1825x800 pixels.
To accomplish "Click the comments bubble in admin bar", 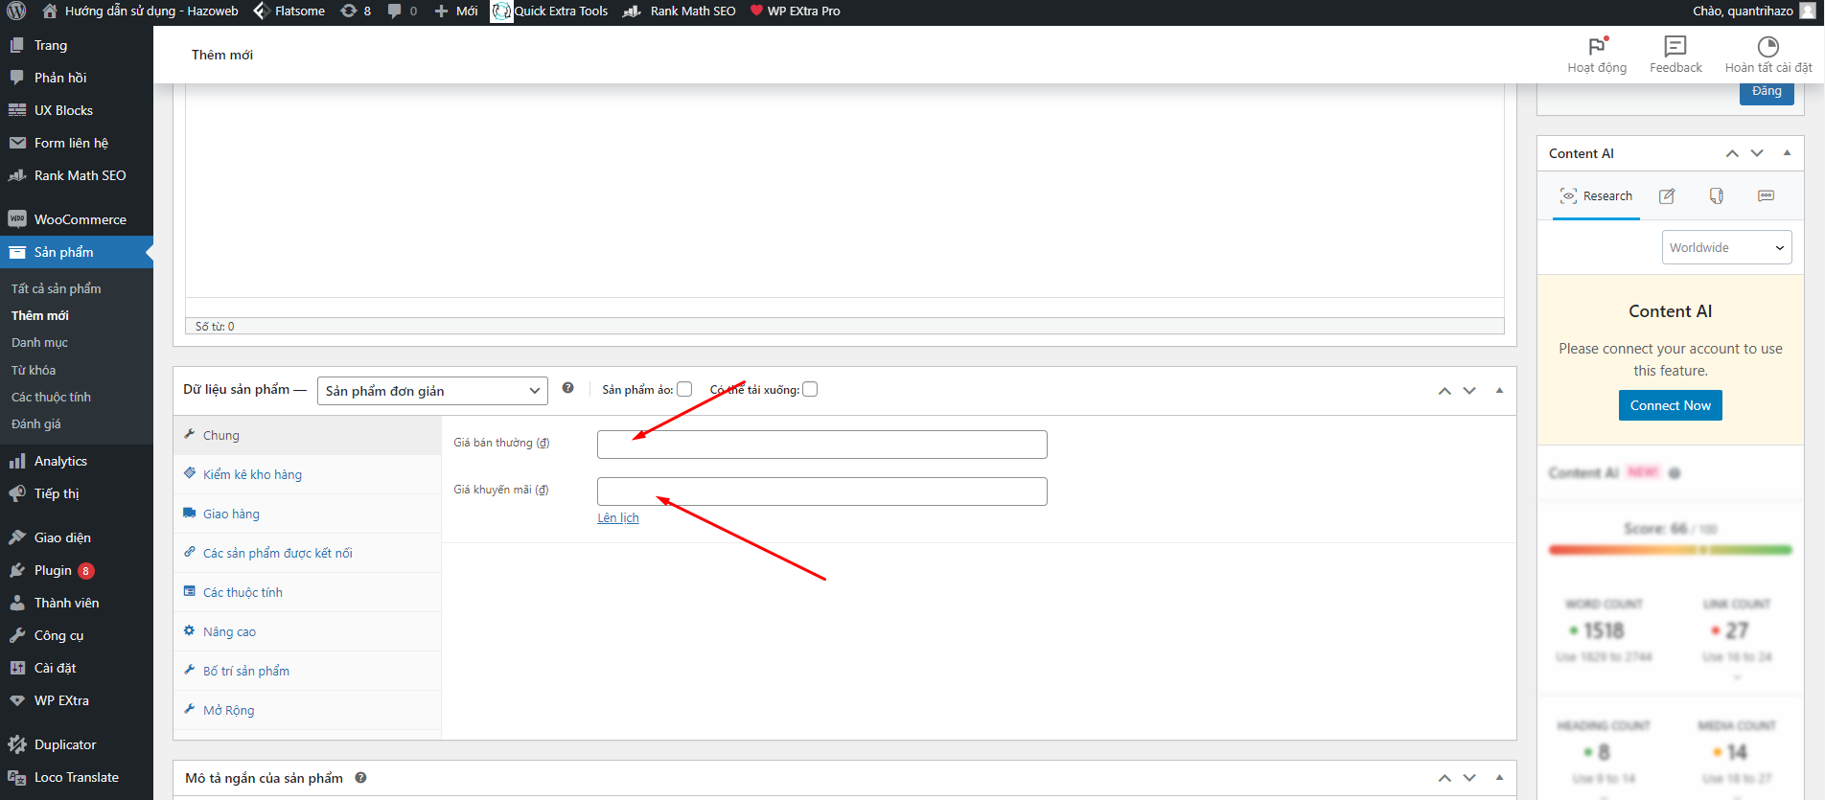I will pyautogui.click(x=395, y=11).
